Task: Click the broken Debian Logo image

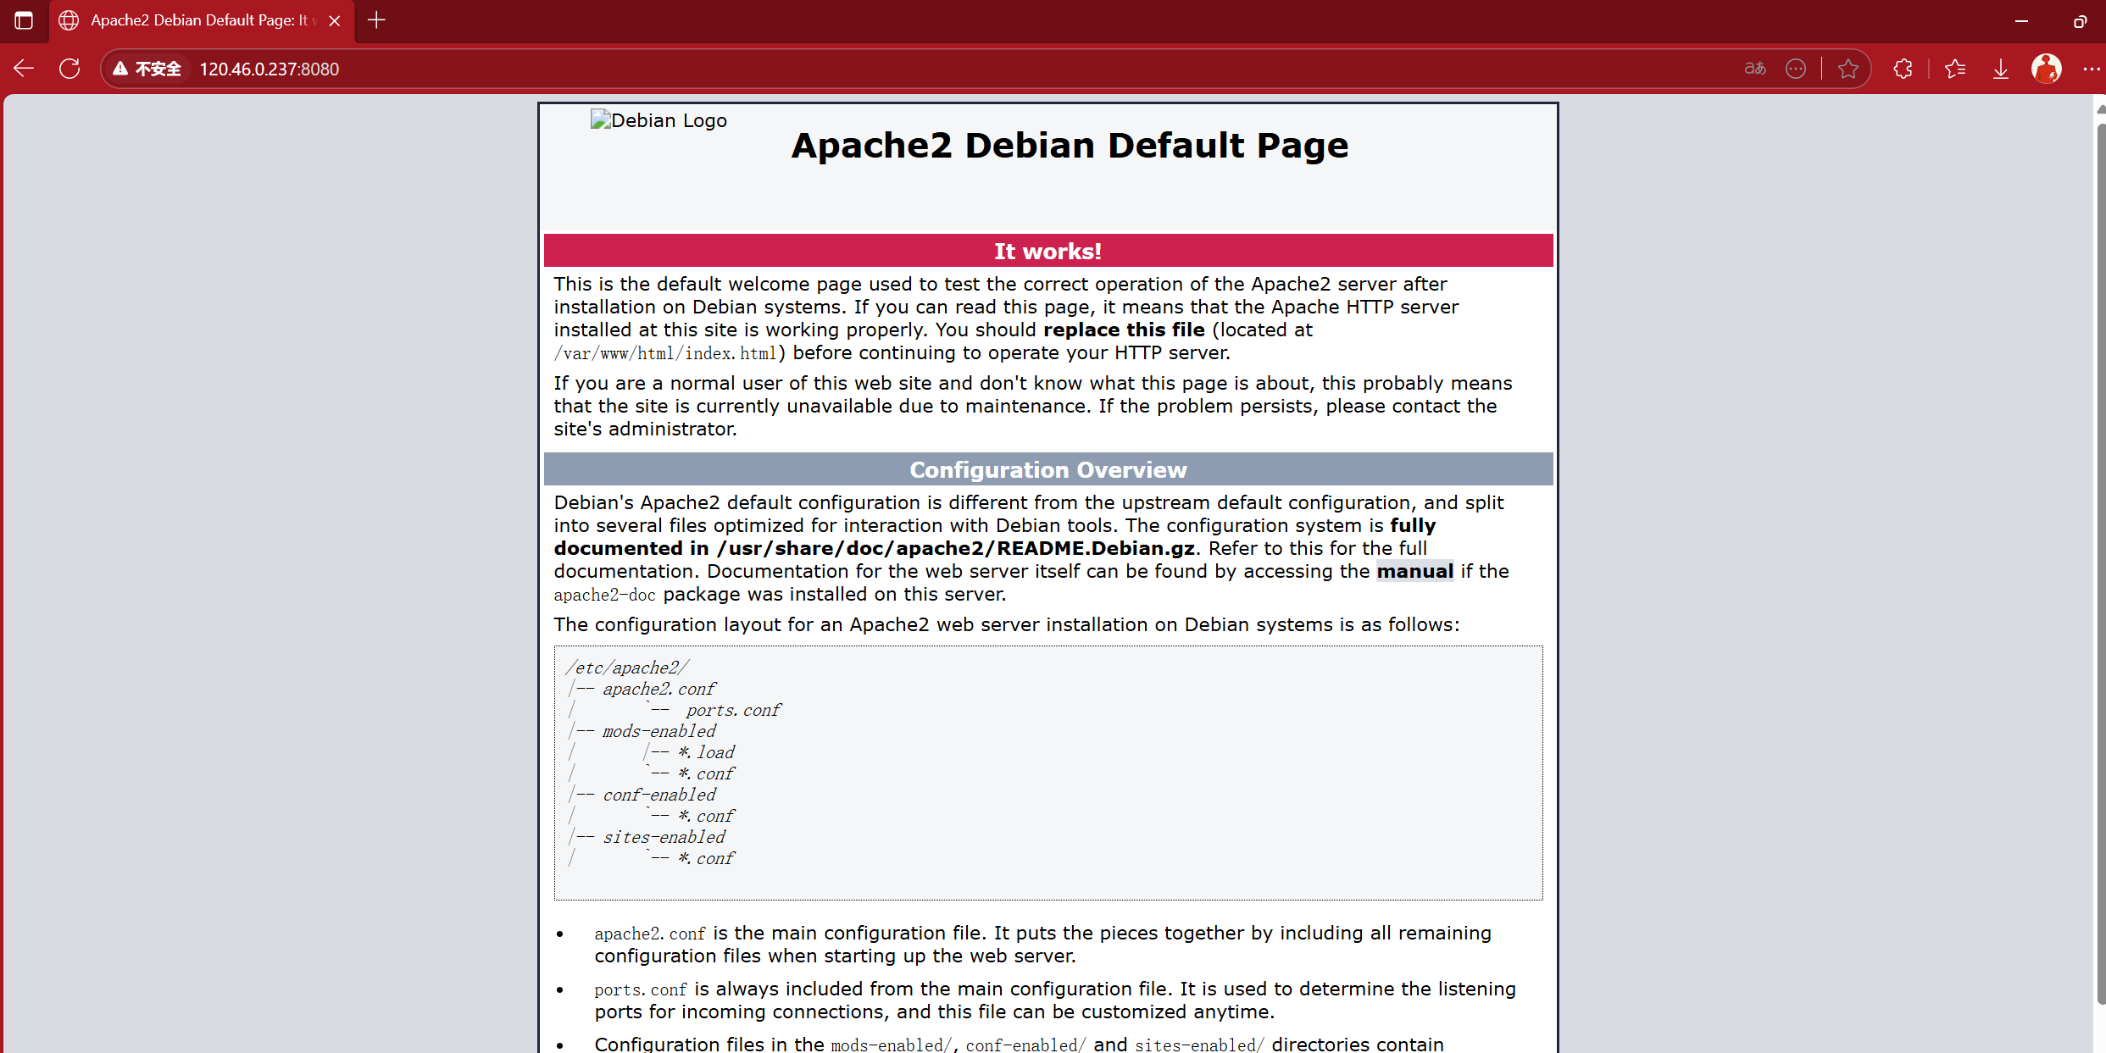Action: [658, 120]
